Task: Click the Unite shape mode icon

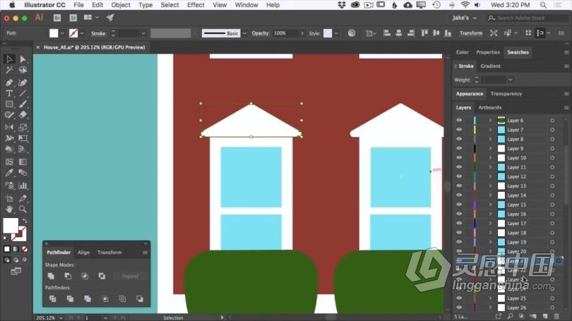Action: point(51,276)
